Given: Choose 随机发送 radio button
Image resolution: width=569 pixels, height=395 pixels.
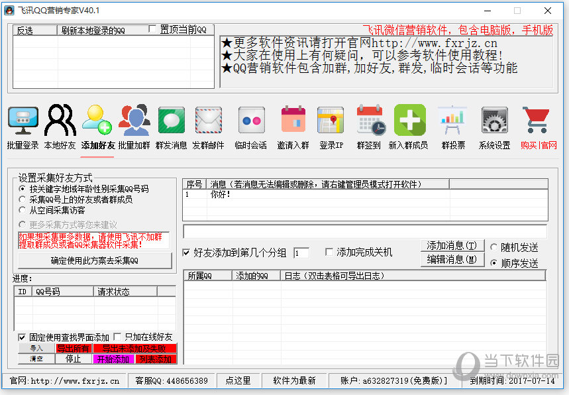Looking at the screenshot, I should pos(493,247).
